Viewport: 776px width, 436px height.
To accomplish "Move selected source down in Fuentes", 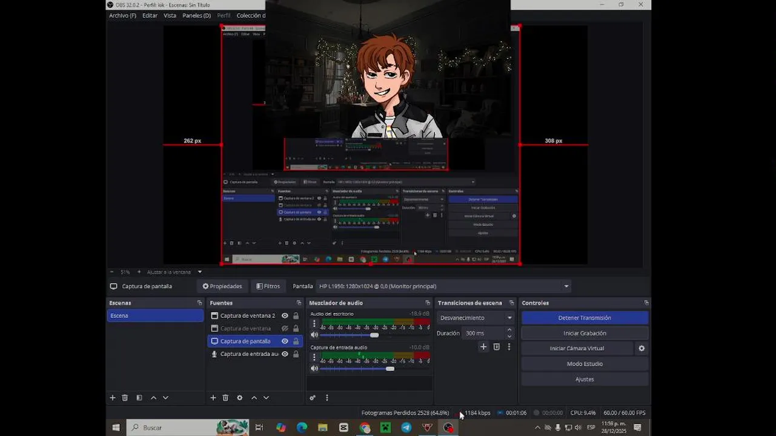I will [x=266, y=398].
